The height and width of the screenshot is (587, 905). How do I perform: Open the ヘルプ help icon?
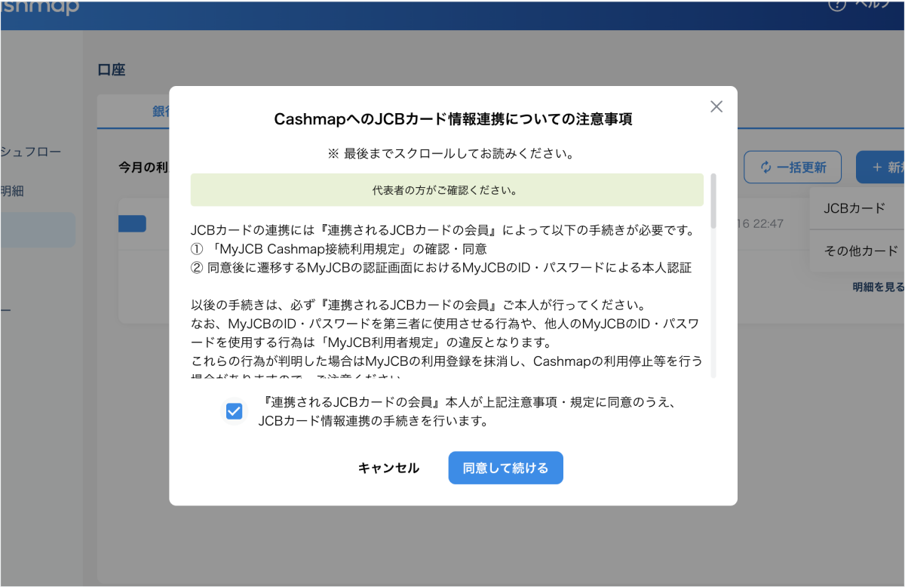pos(837,5)
